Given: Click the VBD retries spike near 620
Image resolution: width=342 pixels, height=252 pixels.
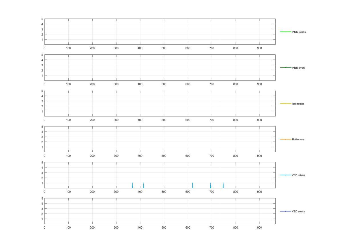Looking at the screenshot, I should click(x=193, y=185).
